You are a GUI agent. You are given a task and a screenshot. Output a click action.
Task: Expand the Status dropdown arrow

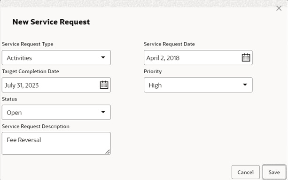[103, 112]
